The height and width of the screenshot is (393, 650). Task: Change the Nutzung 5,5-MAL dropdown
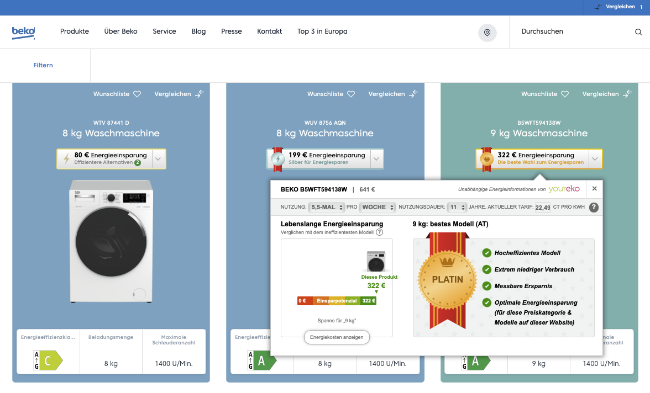tap(327, 207)
